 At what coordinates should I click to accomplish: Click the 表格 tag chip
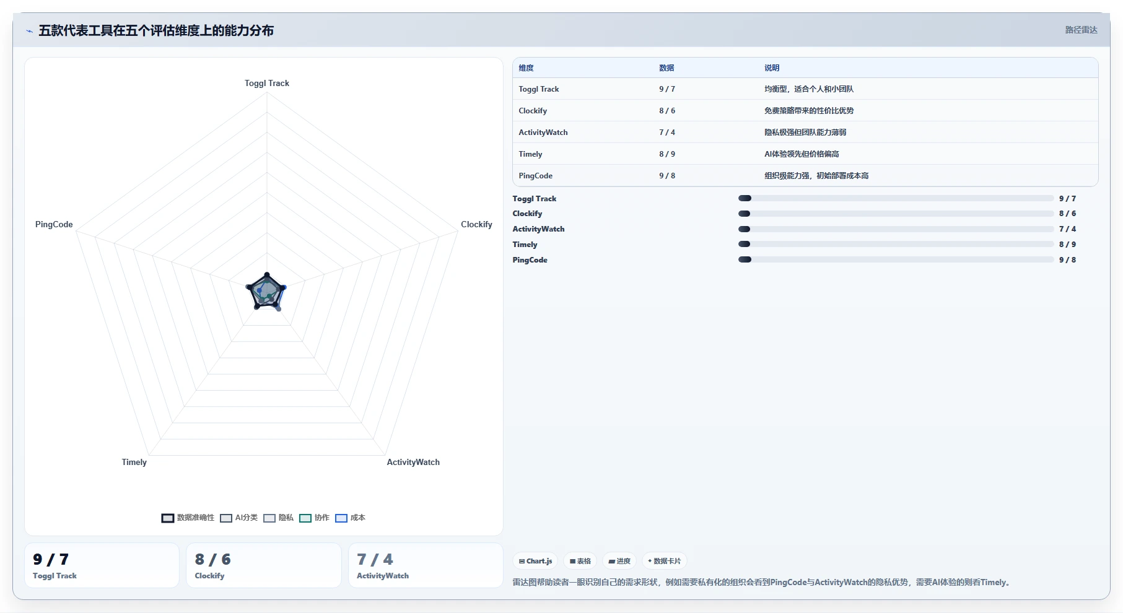[580, 561]
